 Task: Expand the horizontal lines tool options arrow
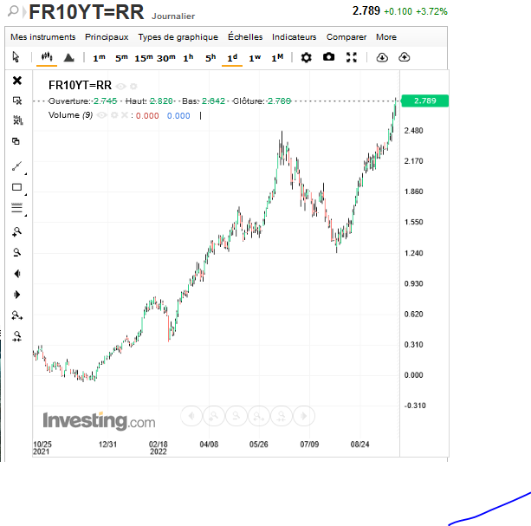click(26, 216)
